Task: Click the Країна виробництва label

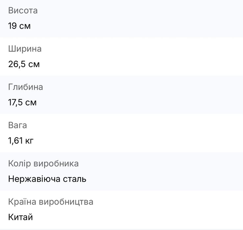Action: point(50,202)
